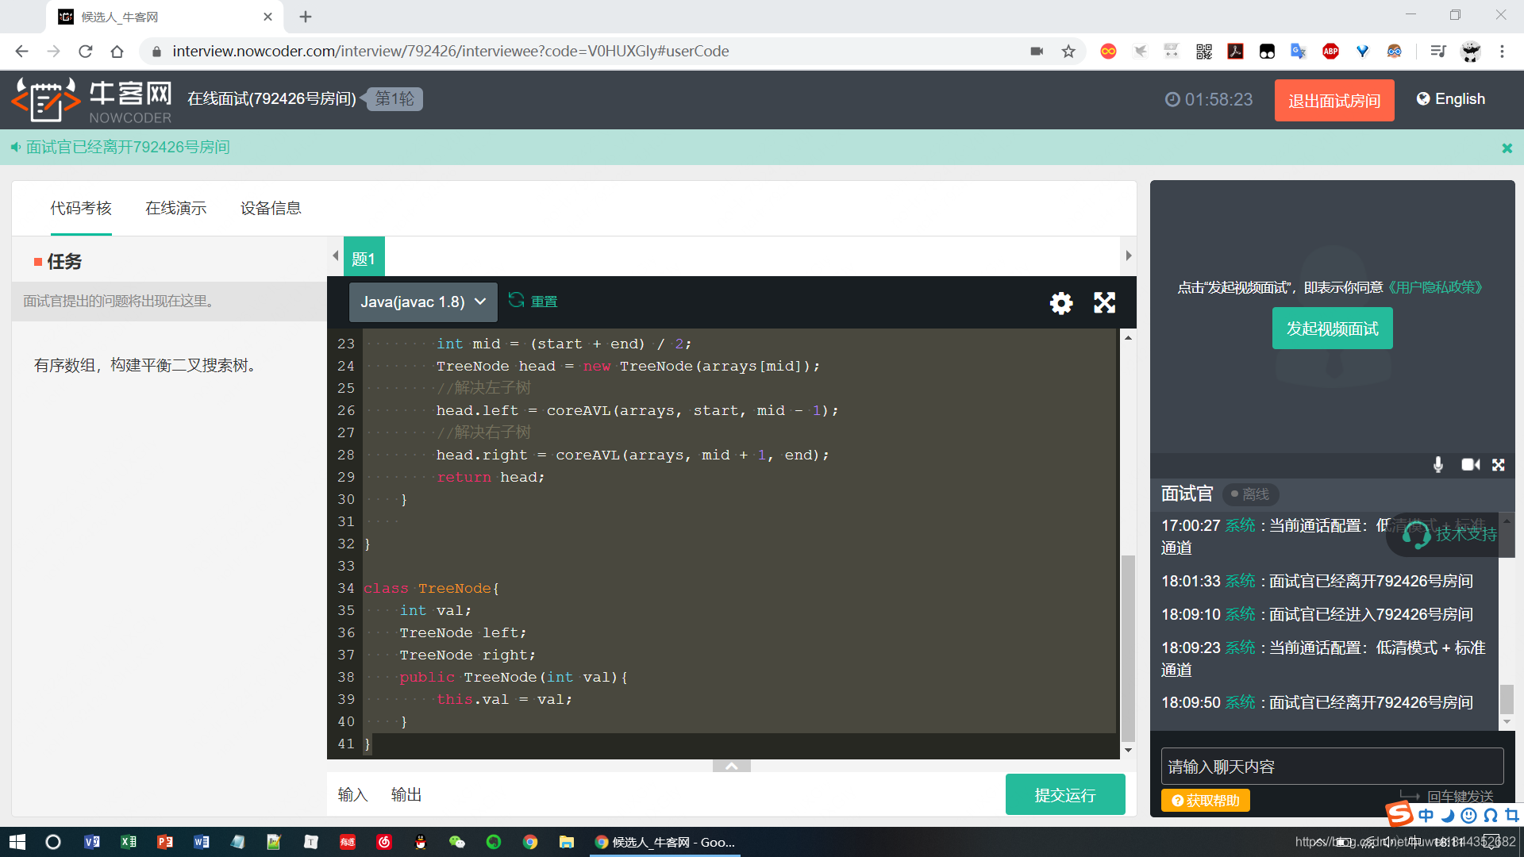This screenshot has height=857, width=1524.
Task: Focus the chat message input field
Action: pos(1331,767)
